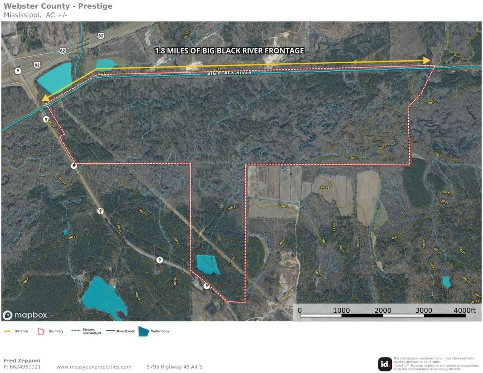Click the 4000ft mark on the scale bar
This screenshot has height=373, width=483.
465,310
